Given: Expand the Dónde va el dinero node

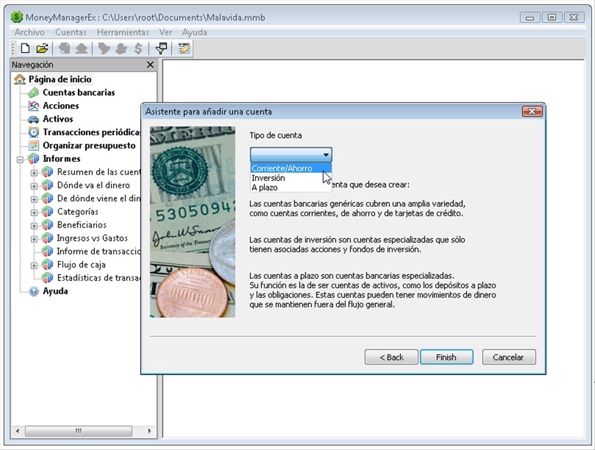Looking at the screenshot, I should [34, 186].
